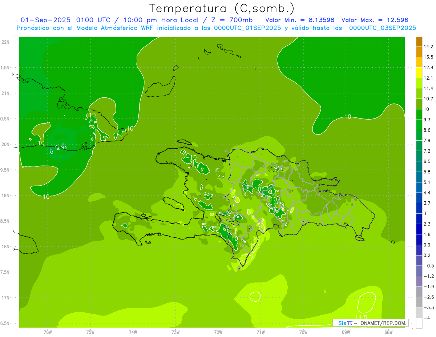This screenshot has width=436, height=337.
Task: Click the '68W' longitude label
Action: coord(388,332)
